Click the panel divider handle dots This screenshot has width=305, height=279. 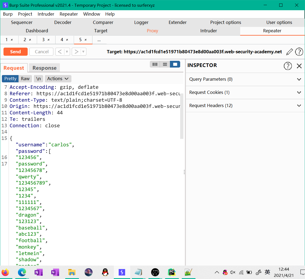184,172
